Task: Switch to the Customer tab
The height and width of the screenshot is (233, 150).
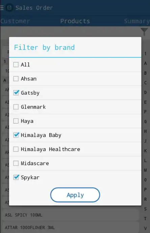Action: [15, 21]
